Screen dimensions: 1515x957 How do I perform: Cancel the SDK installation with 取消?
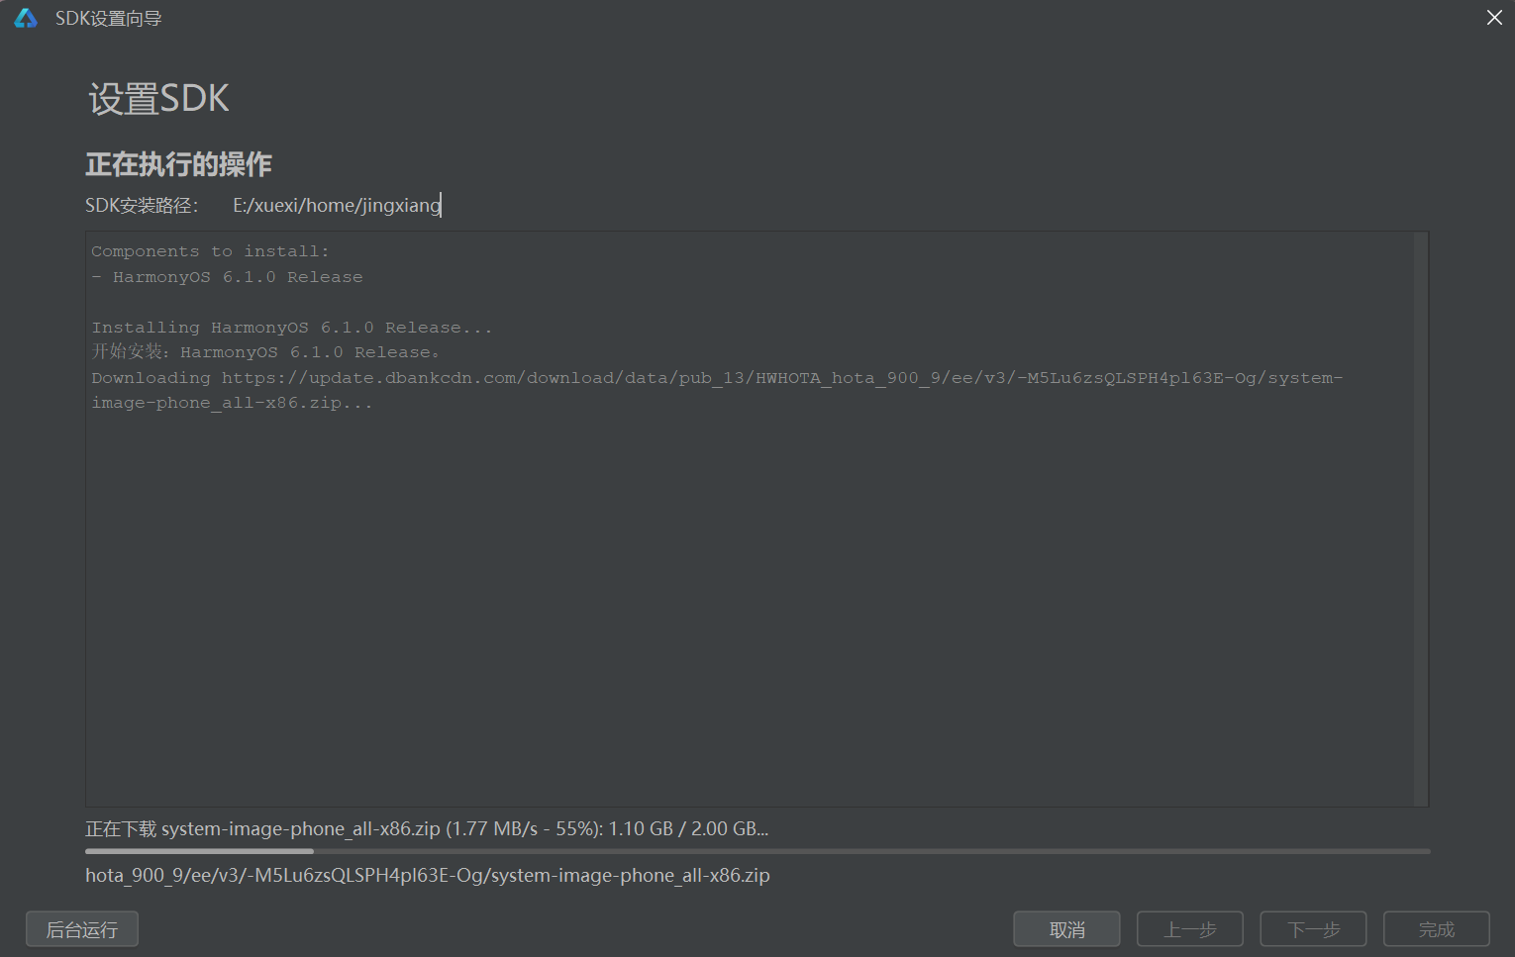[1066, 929]
